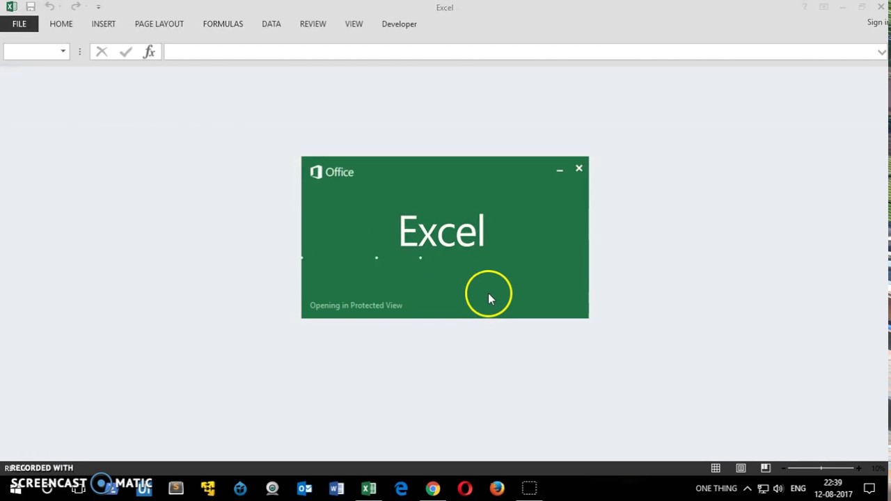Switch to the INSERT ribbon tab
Image resolution: width=891 pixels, height=501 pixels.
[104, 24]
